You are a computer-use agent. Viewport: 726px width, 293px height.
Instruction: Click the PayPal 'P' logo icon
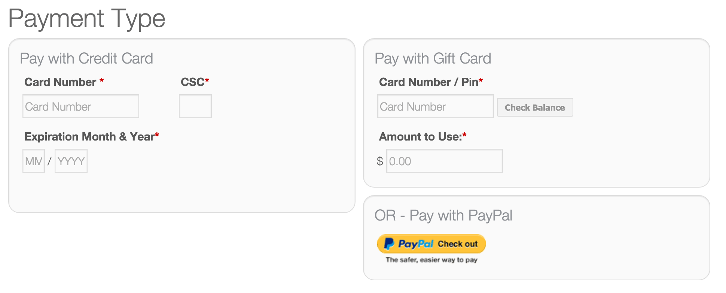(389, 244)
